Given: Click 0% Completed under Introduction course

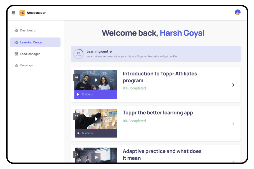Looking at the screenshot, I should (x=134, y=88).
